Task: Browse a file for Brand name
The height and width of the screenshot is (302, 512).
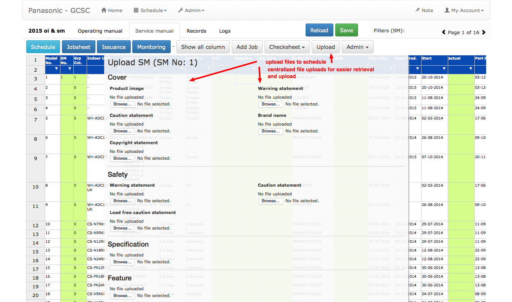Action: (271, 131)
